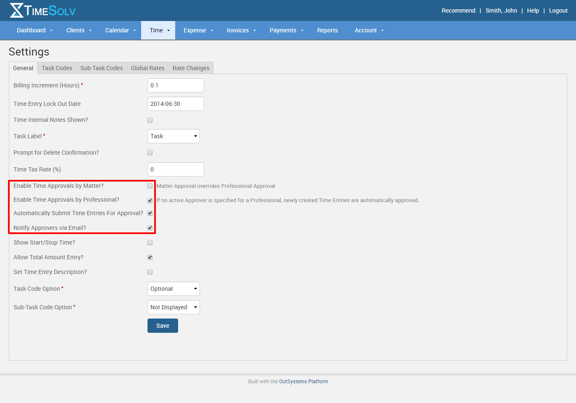Select the Billing Increment hours field
Image resolution: width=576 pixels, height=403 pixels.
tap(176, 85)
